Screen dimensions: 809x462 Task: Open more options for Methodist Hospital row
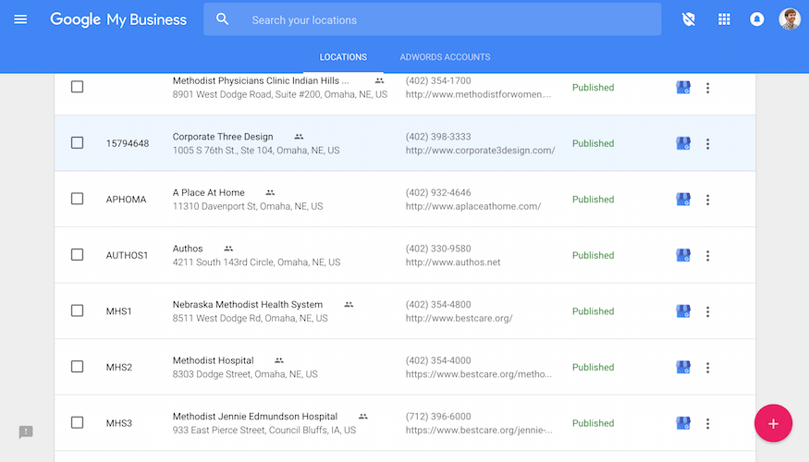tap(708, 367)
